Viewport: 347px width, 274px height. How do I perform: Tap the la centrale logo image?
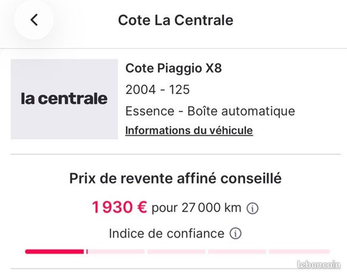[64, 99]
